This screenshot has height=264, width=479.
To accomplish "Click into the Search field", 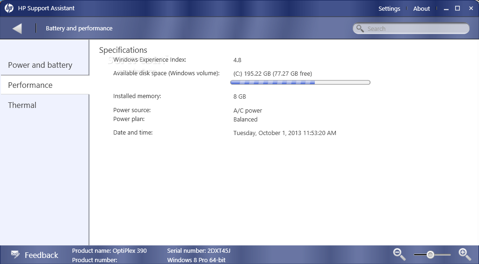I will pos(411,29).
